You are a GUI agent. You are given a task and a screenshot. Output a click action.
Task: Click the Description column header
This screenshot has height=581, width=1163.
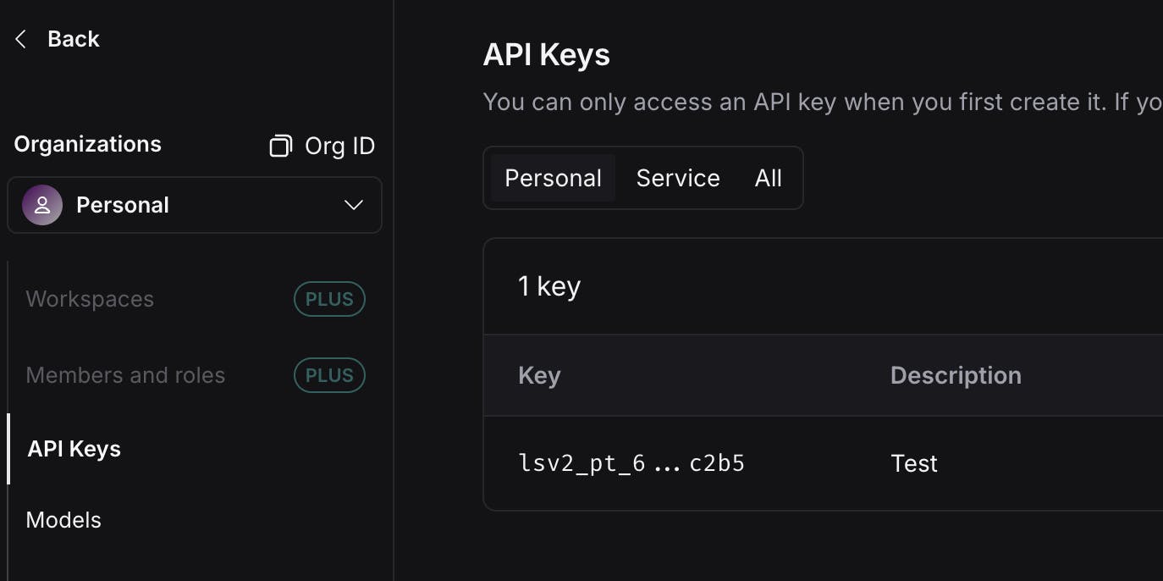[x=956, y=375]
